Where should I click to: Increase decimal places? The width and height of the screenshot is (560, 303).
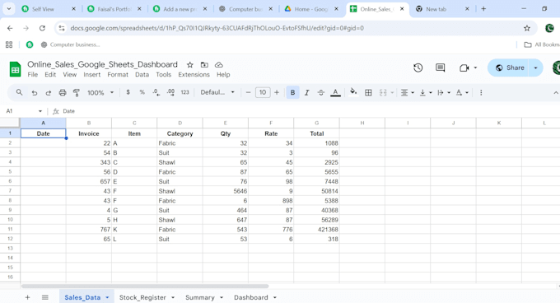coord(170,92)
